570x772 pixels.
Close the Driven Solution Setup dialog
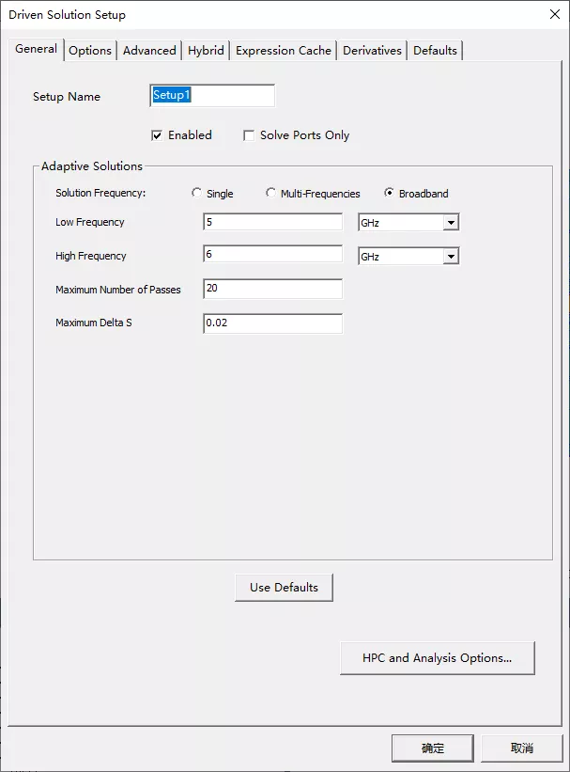[x=555, y=14]
